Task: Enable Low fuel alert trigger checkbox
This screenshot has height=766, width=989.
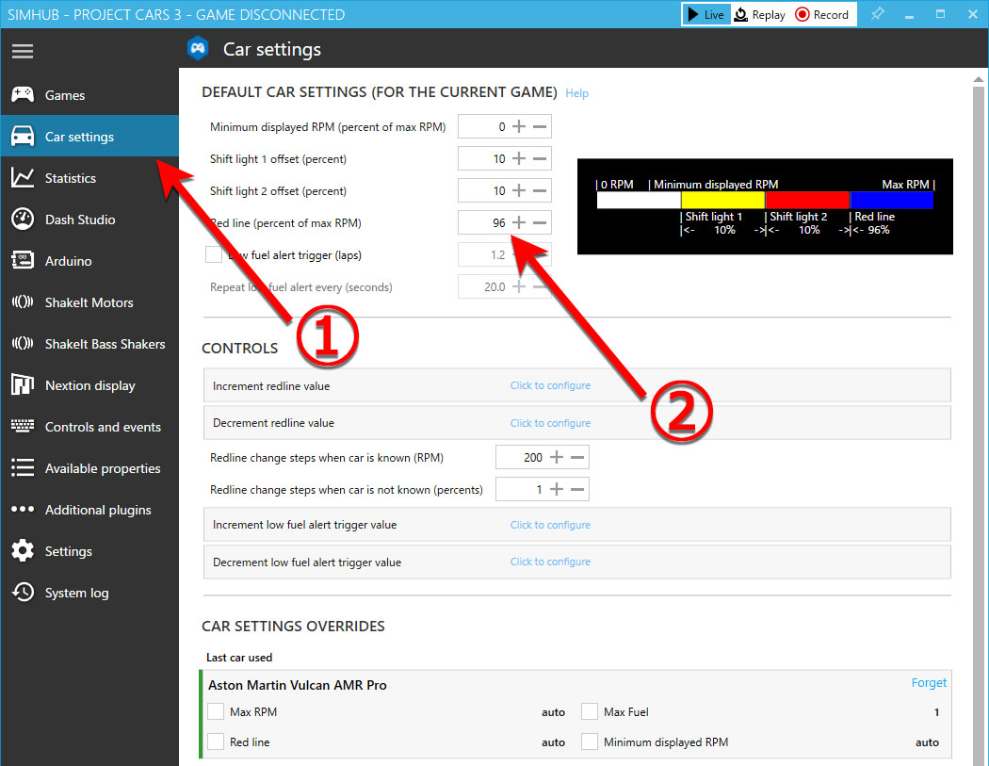Action: click(214, 254)
